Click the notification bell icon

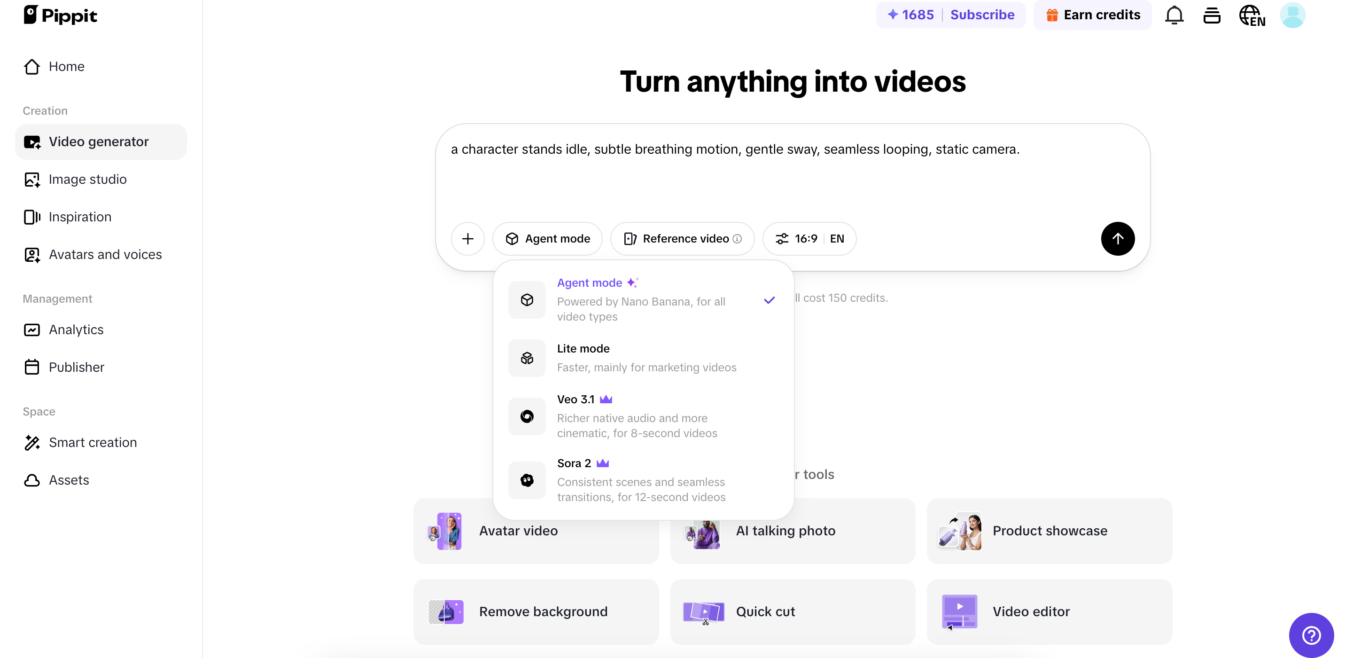[x=1174, y=15]
